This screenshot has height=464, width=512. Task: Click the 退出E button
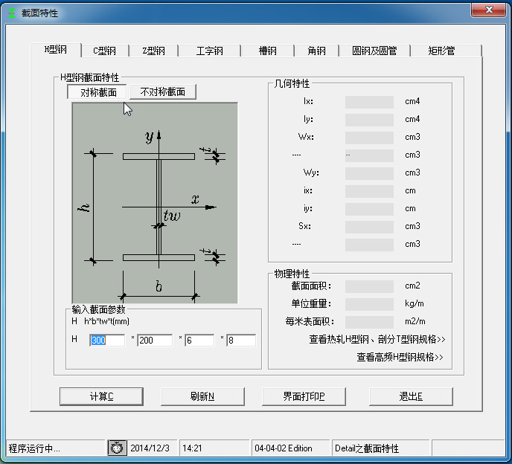(411, 396)
